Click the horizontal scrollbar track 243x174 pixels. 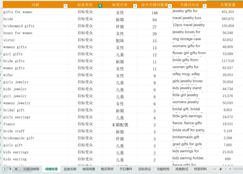pos(238,169)
